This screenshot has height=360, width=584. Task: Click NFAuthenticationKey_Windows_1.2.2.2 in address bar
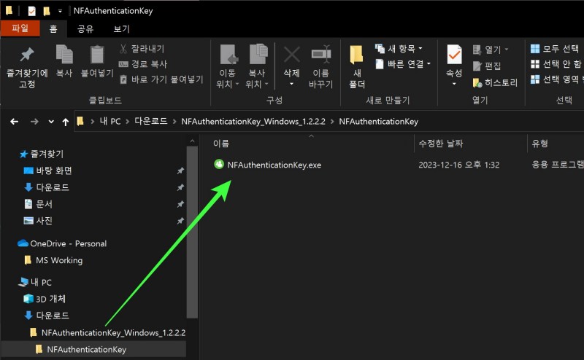pos(253,122)
